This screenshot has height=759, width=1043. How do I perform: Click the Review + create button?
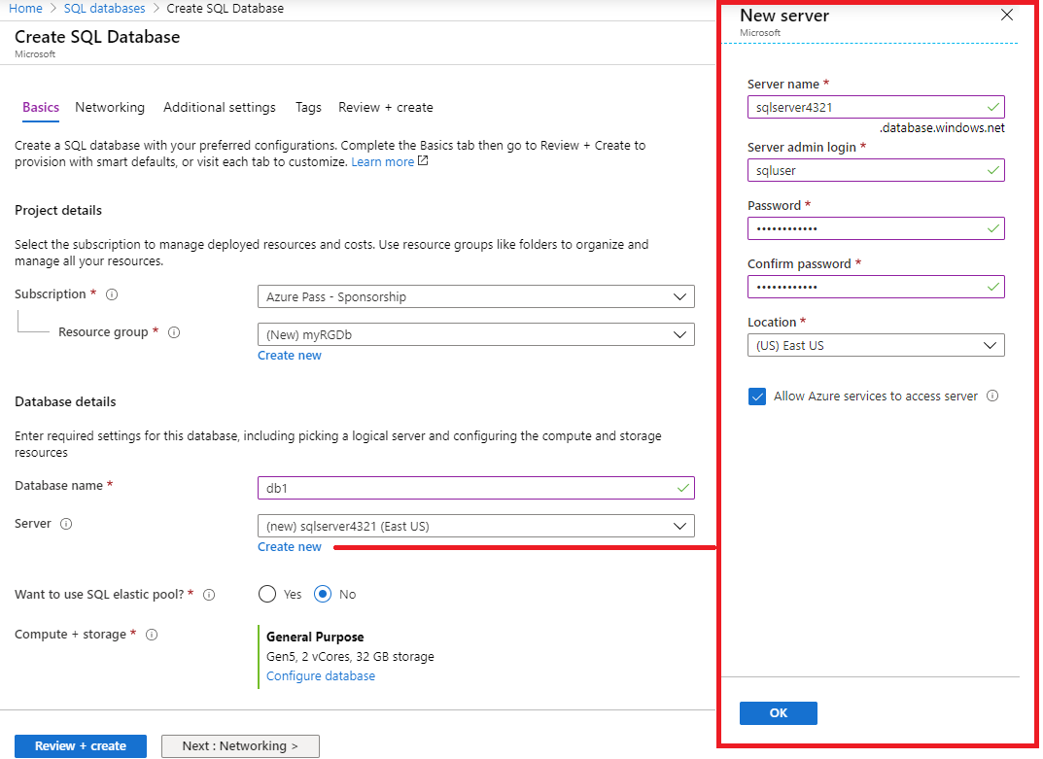[80, 745]
